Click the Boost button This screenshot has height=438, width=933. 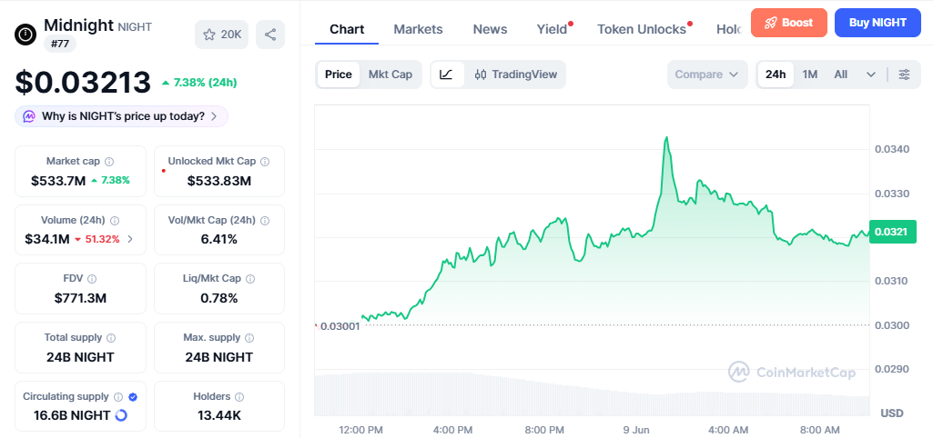(789, 24)
